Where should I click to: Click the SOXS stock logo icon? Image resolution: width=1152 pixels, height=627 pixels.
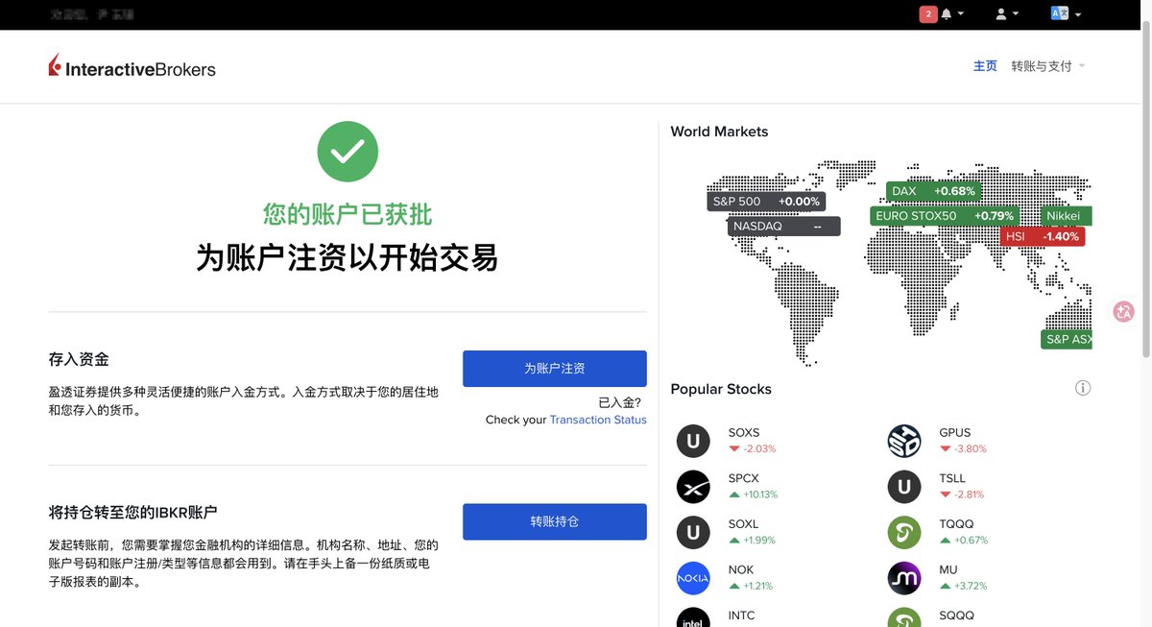pyautogui.click(x=693, y=441)
